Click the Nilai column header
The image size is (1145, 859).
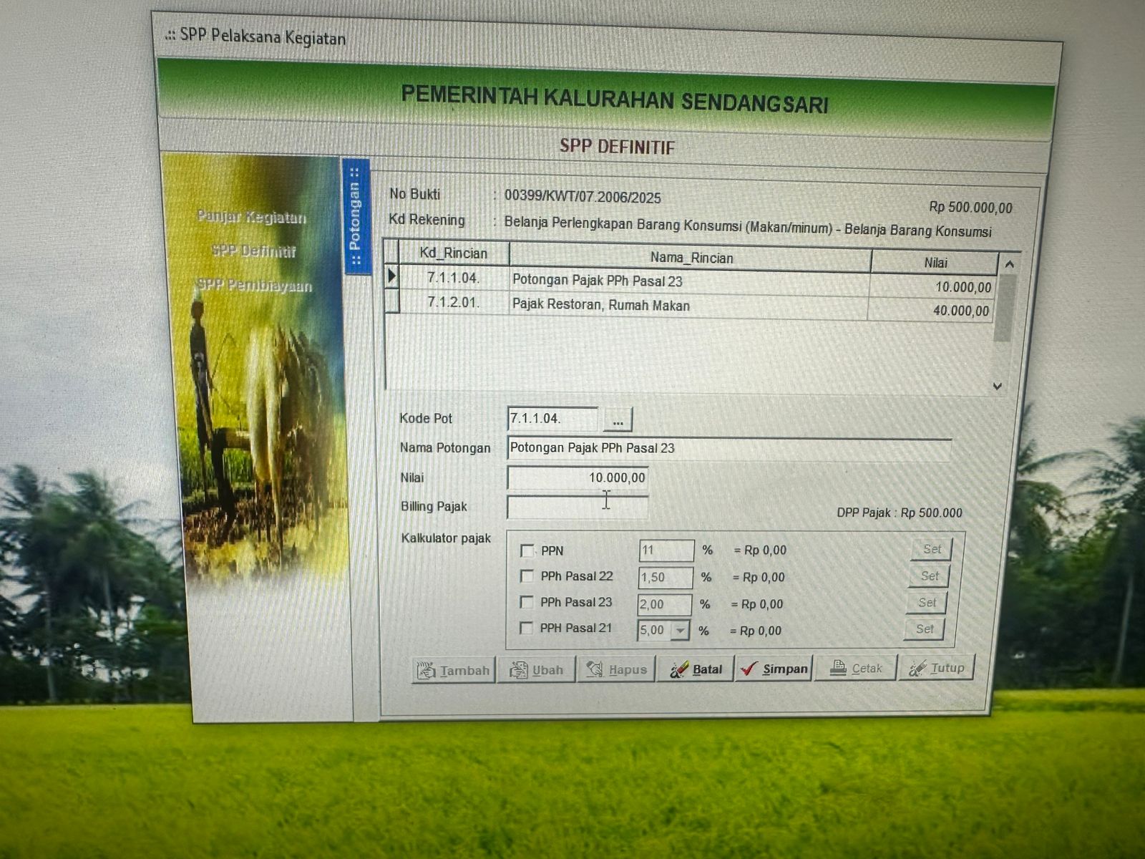[935, 263]
